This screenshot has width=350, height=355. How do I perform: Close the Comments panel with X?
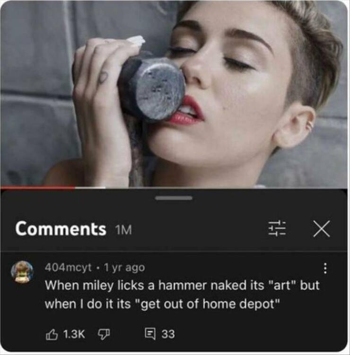(x=322, y=229)
